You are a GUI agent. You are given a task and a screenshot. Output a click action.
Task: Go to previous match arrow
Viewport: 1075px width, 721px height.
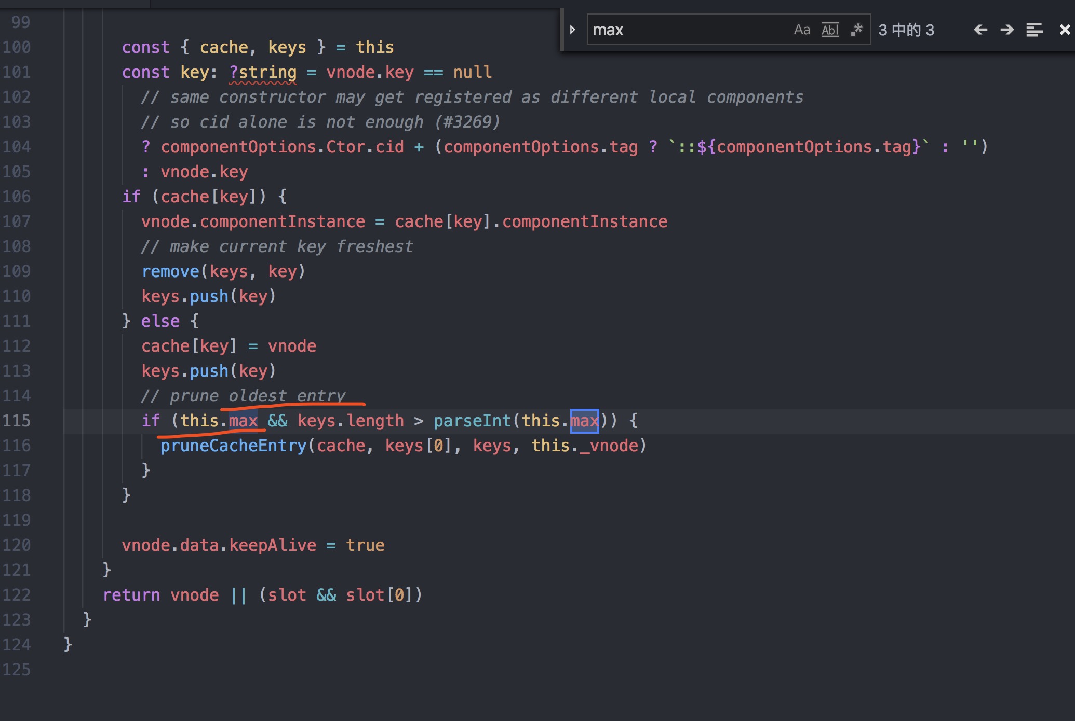[980, 30]
